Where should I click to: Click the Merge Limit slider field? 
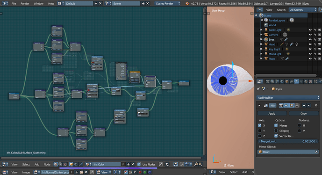(x=288, y=141)
